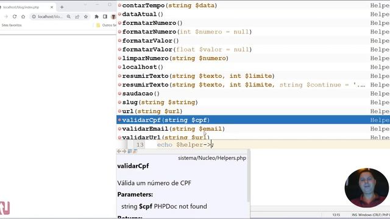The height and width of the screenshot is (219, 390).
Task: Select localhost() in completion list
Action: (x=253, y=67)
